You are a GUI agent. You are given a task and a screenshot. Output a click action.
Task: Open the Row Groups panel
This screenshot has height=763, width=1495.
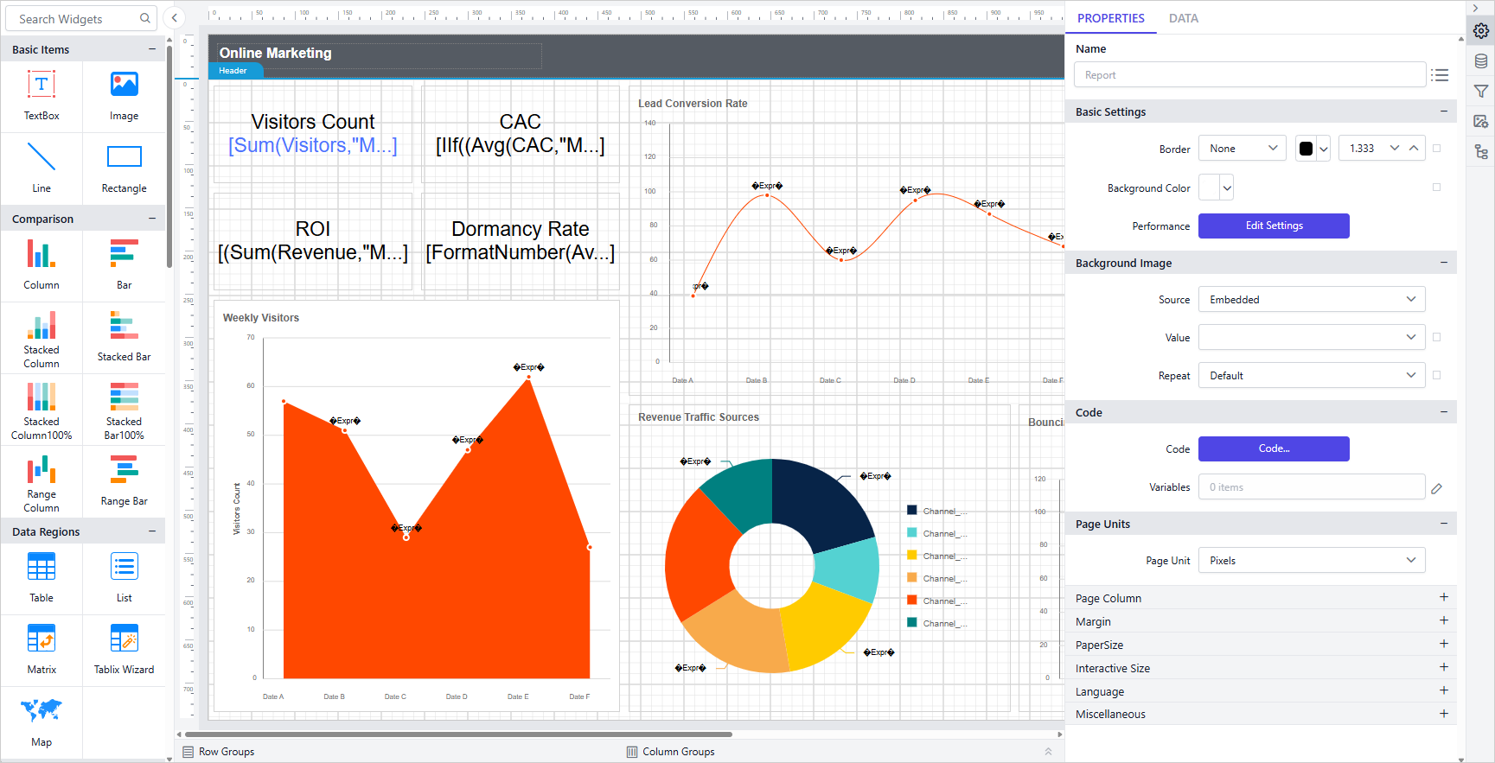point(219,752)
